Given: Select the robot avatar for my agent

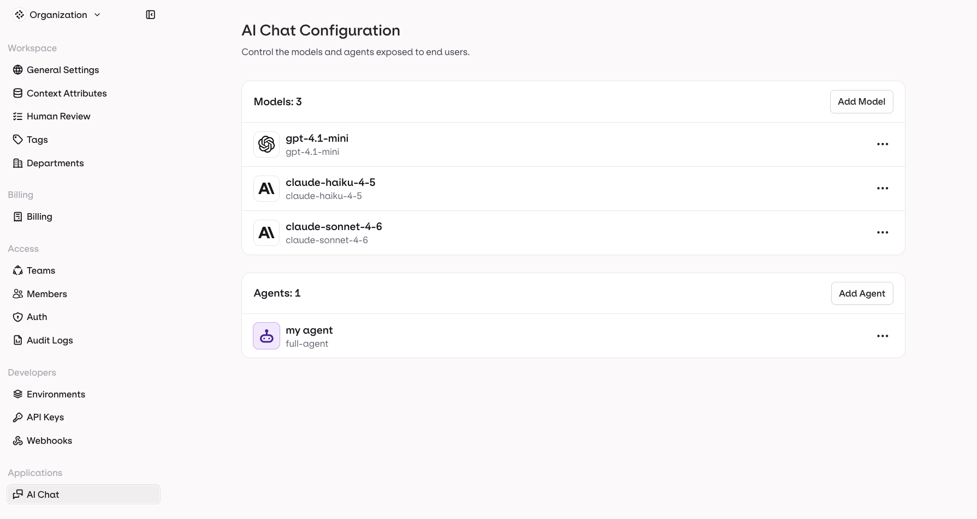Looking at the screenshot, I should point(266,335).
